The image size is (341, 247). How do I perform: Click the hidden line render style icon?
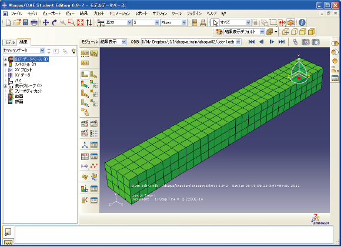(294, 32)
